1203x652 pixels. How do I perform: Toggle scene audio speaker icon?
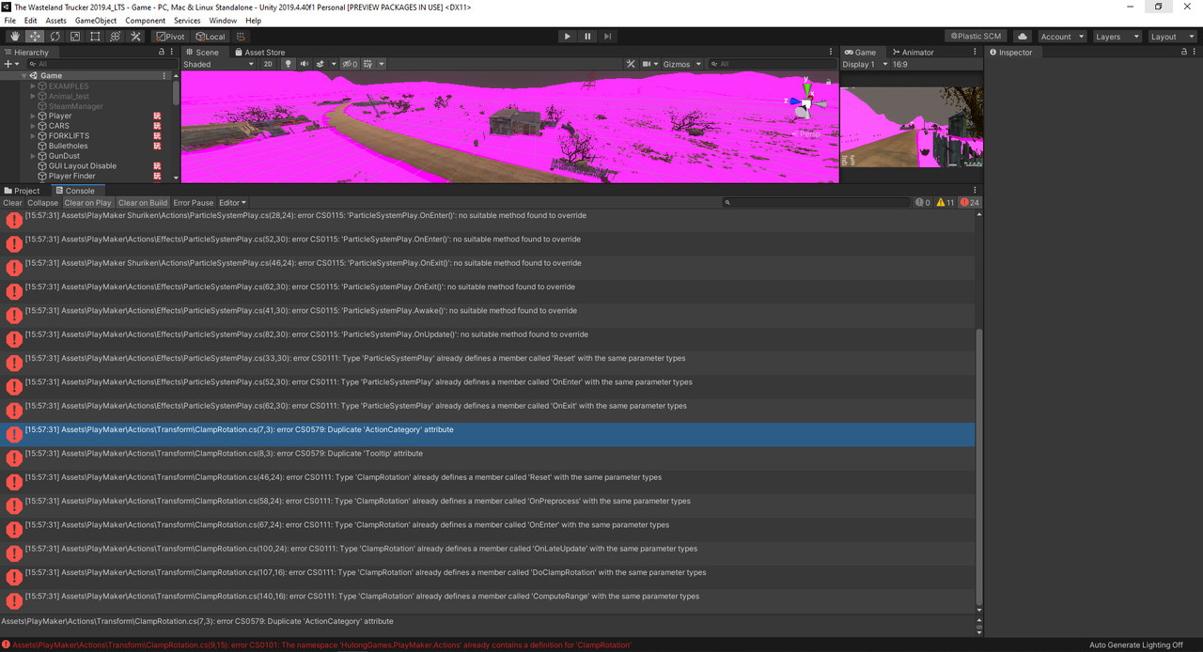(304, 64)
